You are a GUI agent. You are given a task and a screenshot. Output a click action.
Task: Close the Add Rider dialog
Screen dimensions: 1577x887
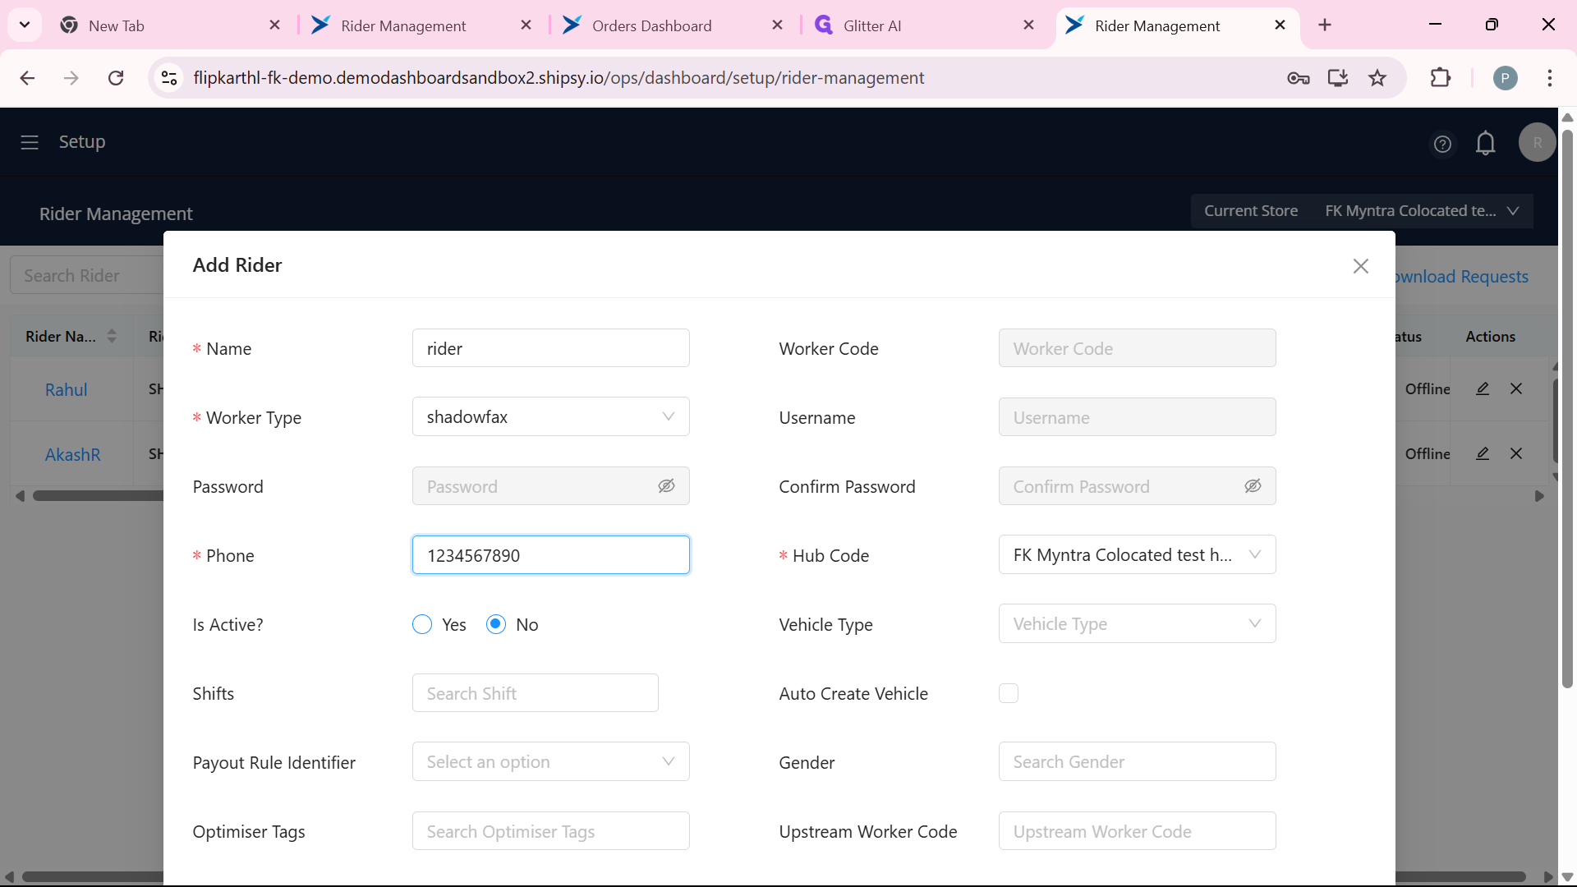pos(1360,266)
